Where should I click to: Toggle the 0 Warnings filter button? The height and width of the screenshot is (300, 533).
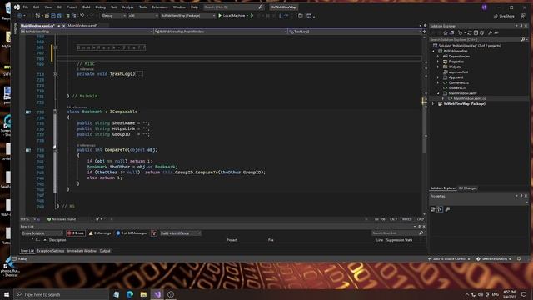click(x=100, y=233)
